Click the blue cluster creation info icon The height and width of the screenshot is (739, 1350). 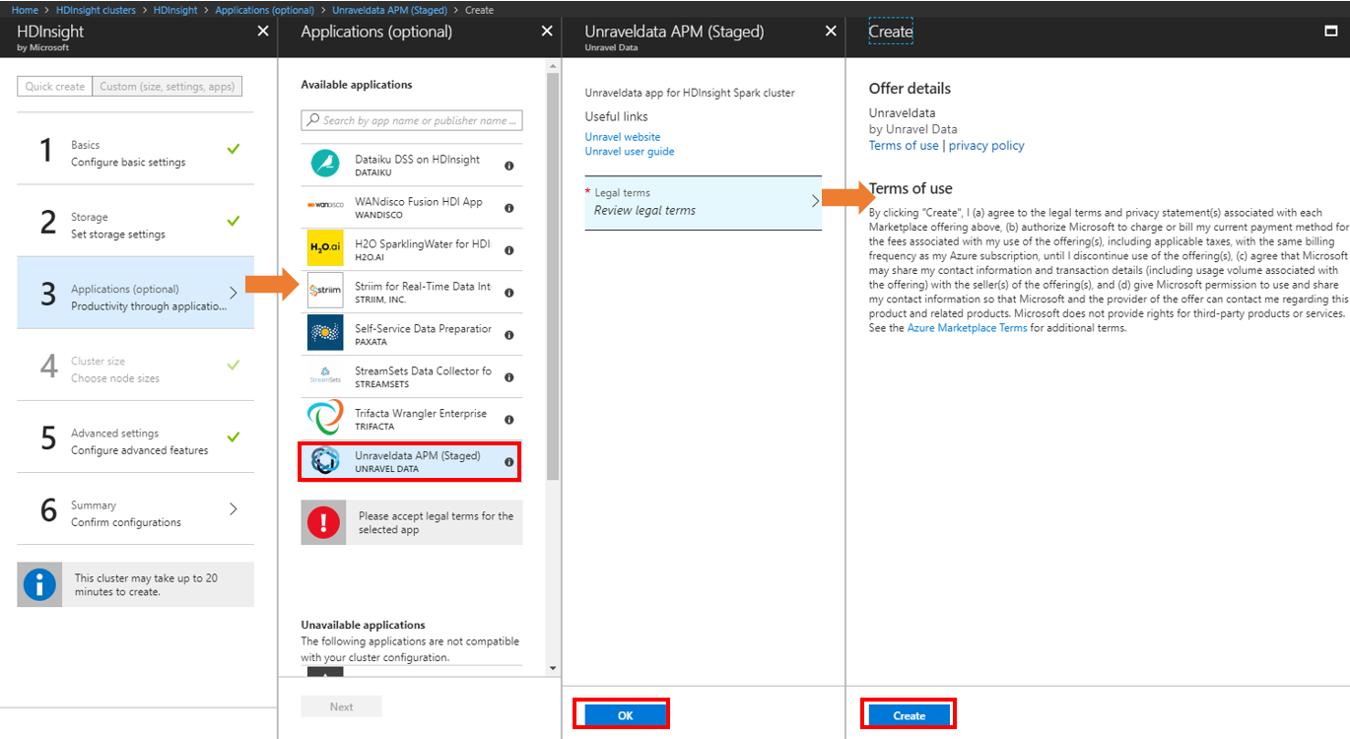39,584
